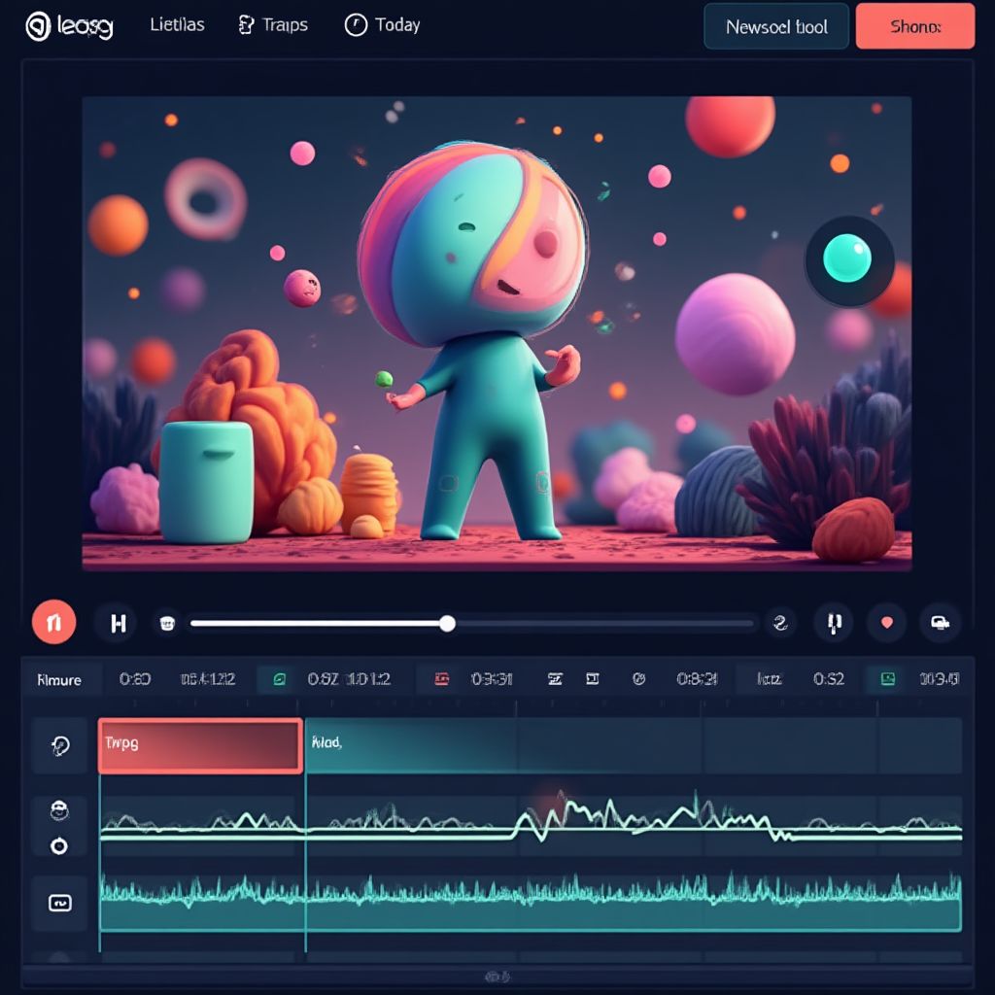Open the Lietilas menu

pyautogui.click(x=177, y=25)
